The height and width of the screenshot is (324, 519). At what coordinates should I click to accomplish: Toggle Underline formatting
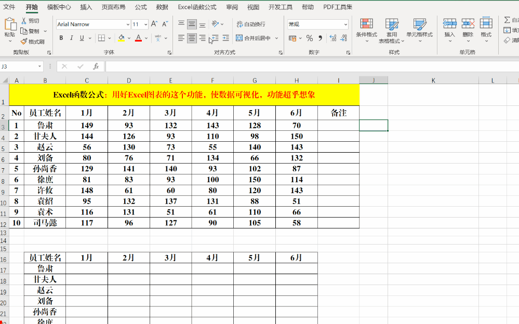click(82, 38)
